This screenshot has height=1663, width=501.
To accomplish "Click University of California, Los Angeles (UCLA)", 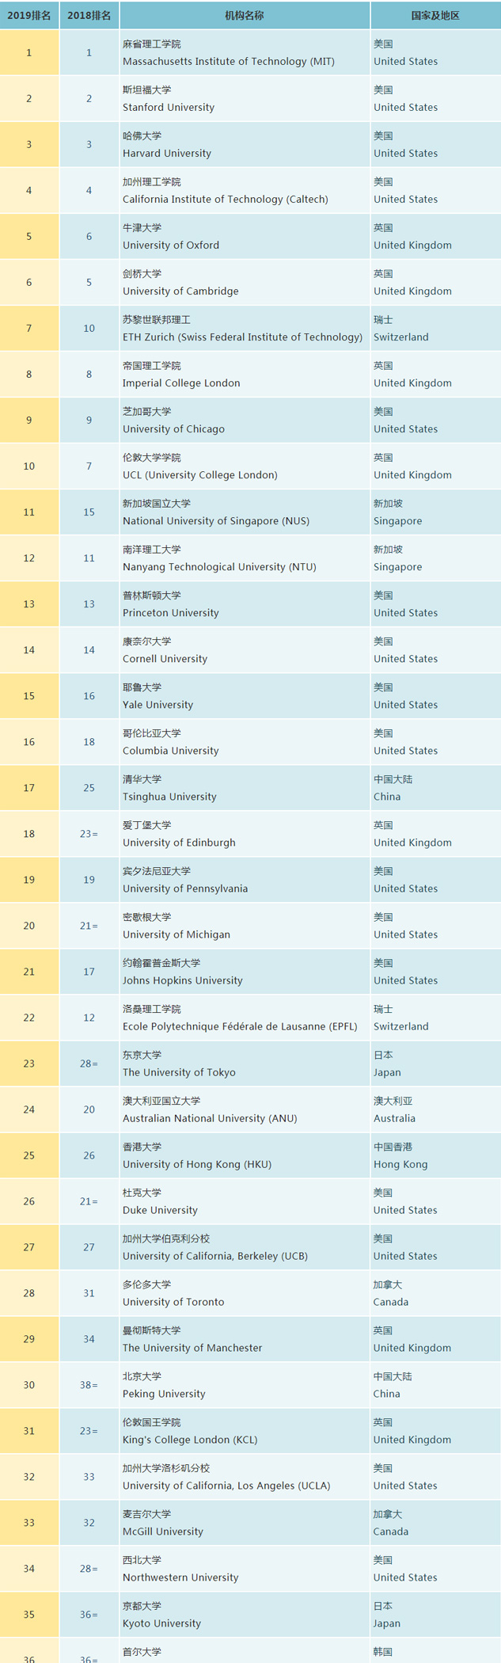I will coord(226,1486).
